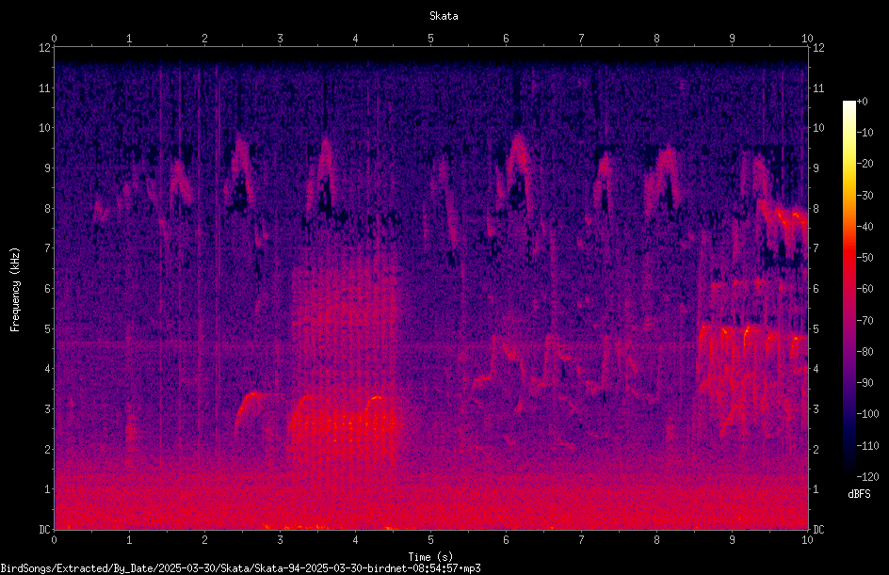Click 'DC' on the right frequency axis
Screen dimensions: 889x575
tap(818, 529)
